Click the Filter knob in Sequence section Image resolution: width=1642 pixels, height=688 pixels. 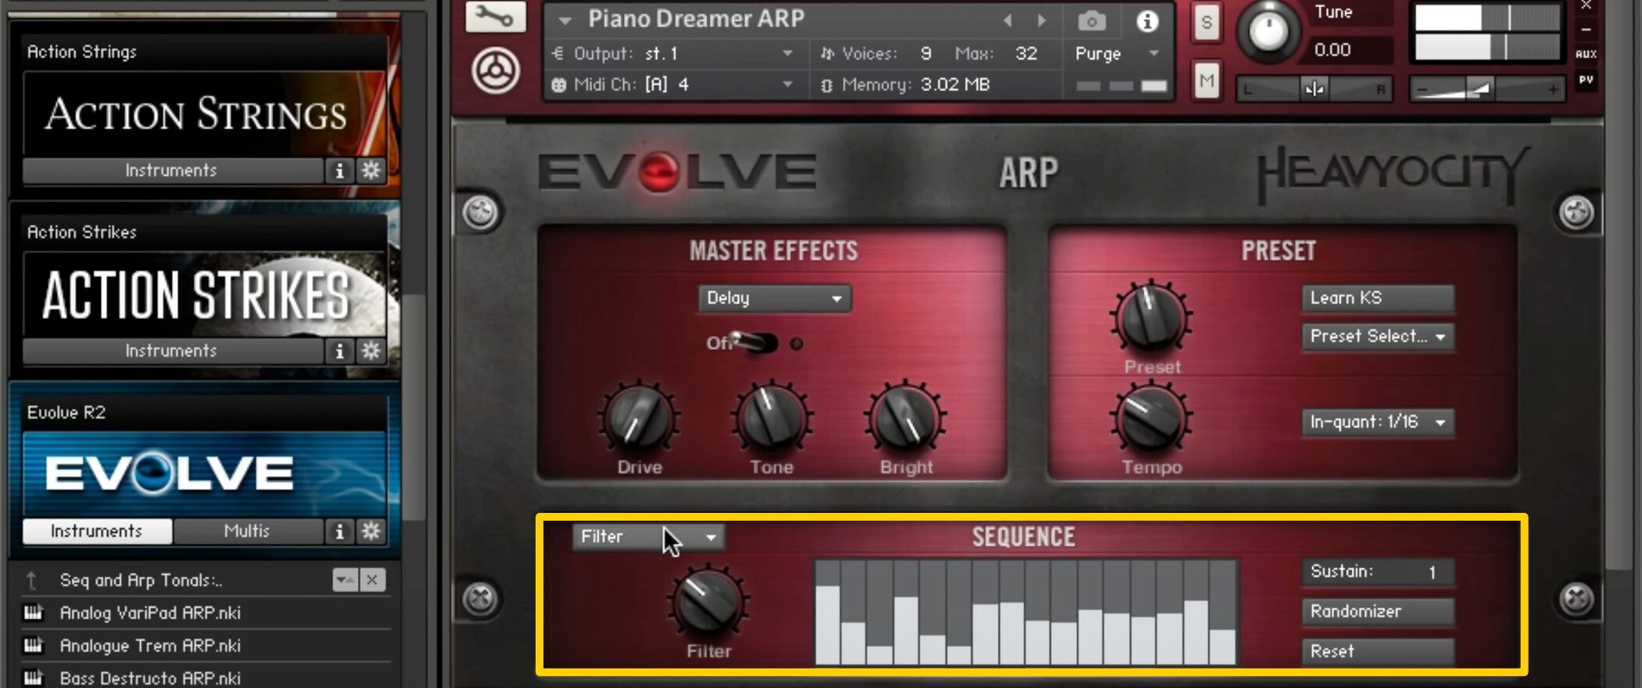click(x=708, y=603)
